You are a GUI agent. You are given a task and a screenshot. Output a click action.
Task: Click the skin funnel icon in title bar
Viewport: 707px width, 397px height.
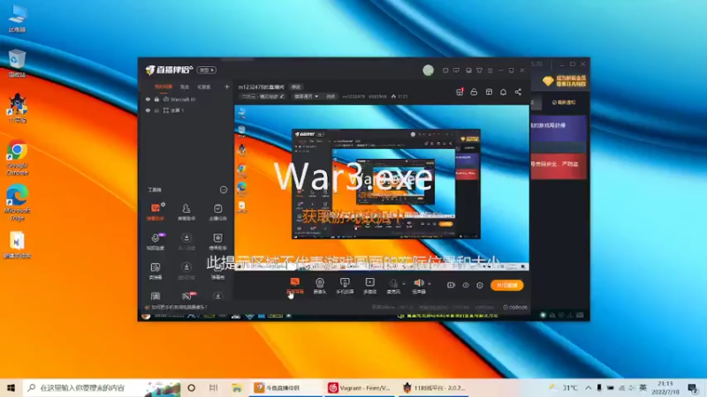coord(479,71)
